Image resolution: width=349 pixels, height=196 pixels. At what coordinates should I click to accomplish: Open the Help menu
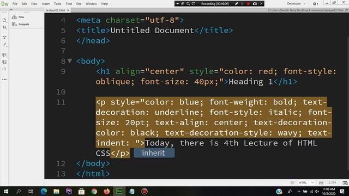tap(104, 4)
